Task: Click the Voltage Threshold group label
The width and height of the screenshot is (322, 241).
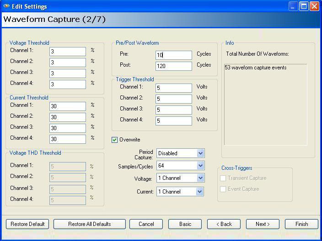Action: [29, 43]
